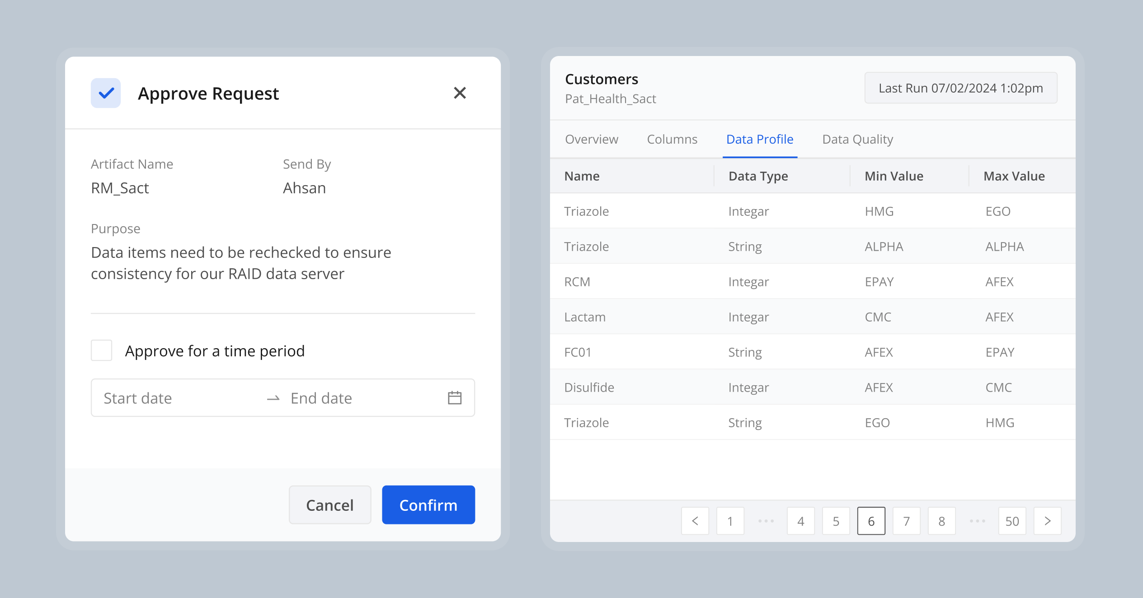Click the Pat_Health_Sact subtitle
This screenshot has height=598, width=1143.
[x=610, y=98]
